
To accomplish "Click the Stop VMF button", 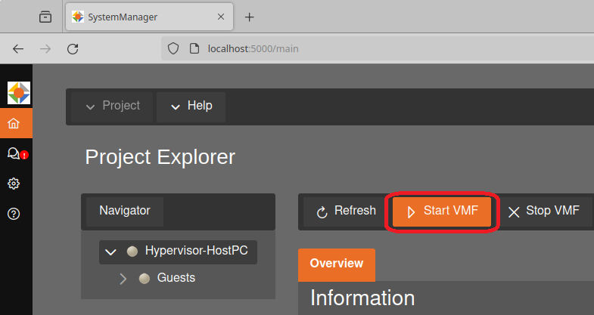I will pyautogui.click(x=544, y=212).
